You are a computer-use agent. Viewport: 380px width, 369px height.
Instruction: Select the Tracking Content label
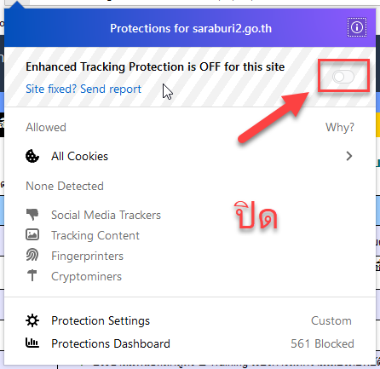(x=95, y=235)
